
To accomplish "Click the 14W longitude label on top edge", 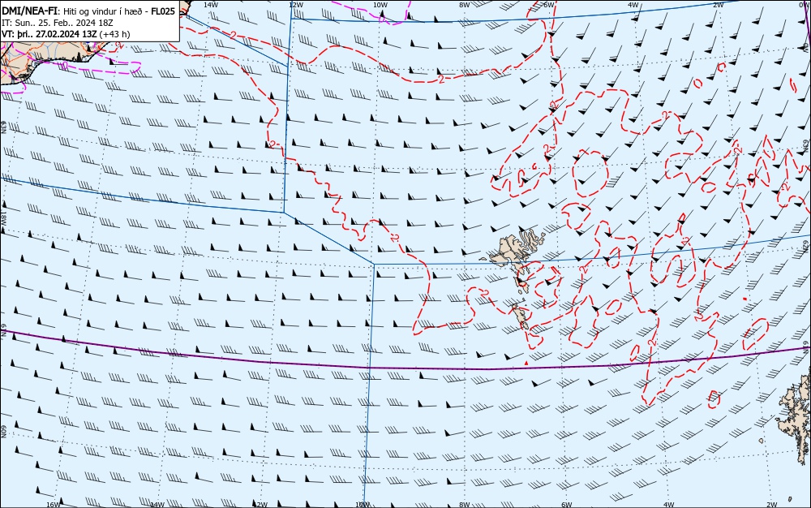I will coord(210,5).
